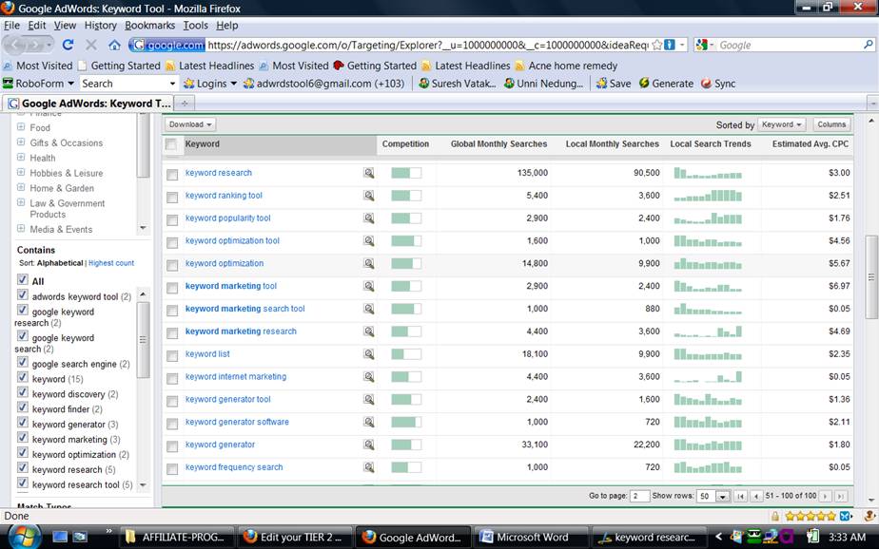Viewport: 879px width, 549px height.
Task: Open keyword generator tool link
Action: coord(227,399)
